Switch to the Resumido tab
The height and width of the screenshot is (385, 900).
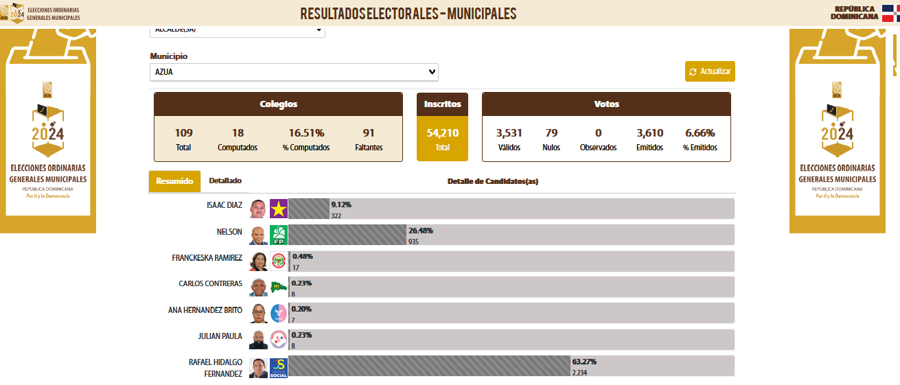(x=174, y=181)
